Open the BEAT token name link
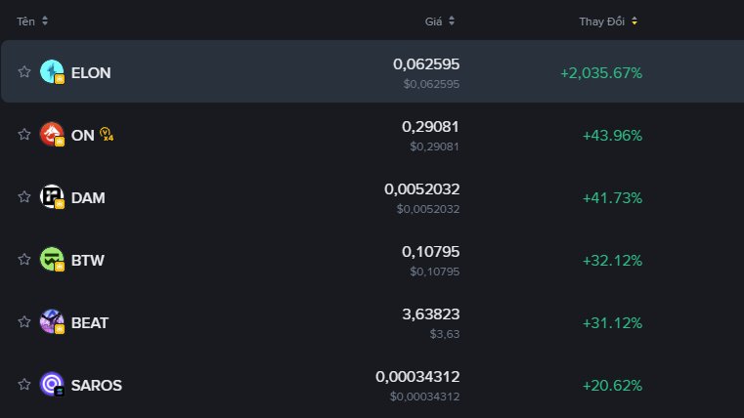Screen dimensions: 744x418 [90, 322]
